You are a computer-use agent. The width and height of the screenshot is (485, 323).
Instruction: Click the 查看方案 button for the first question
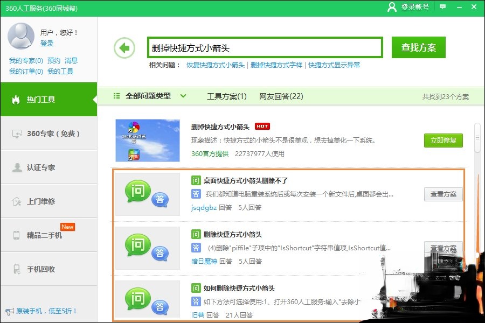pyautogui.click(x=443, y=194)
